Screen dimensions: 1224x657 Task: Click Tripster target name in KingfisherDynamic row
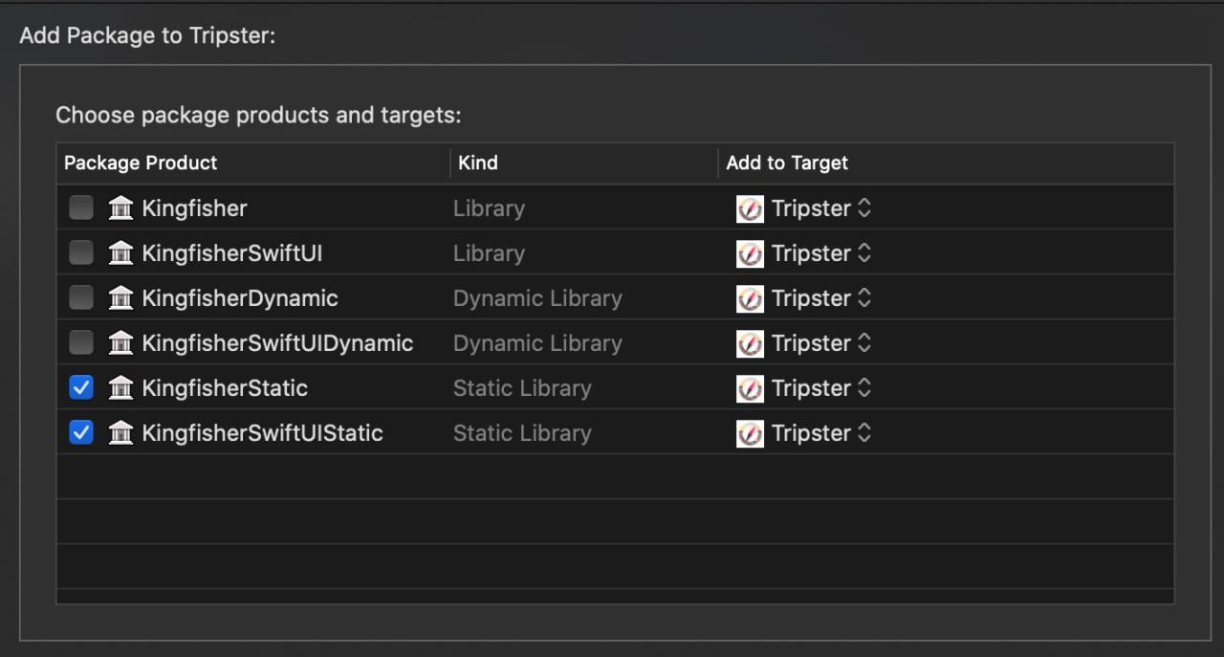point(812,298)
